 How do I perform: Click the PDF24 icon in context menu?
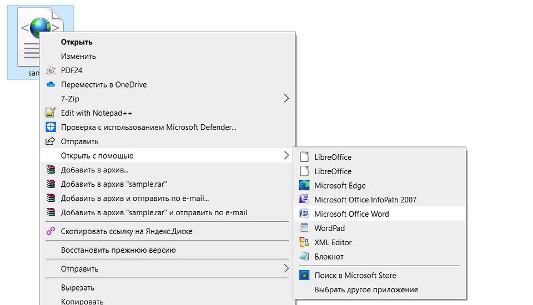[x=51, y=70]
